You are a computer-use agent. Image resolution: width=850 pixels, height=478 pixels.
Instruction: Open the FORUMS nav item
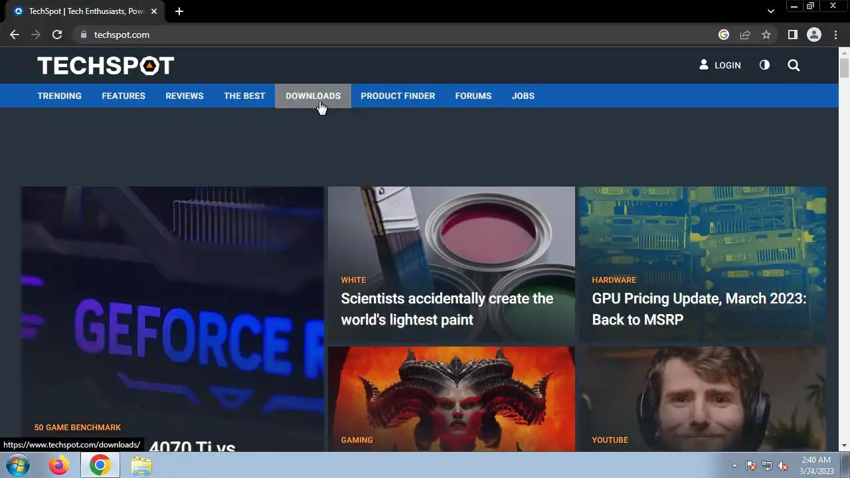click(473, 96)
